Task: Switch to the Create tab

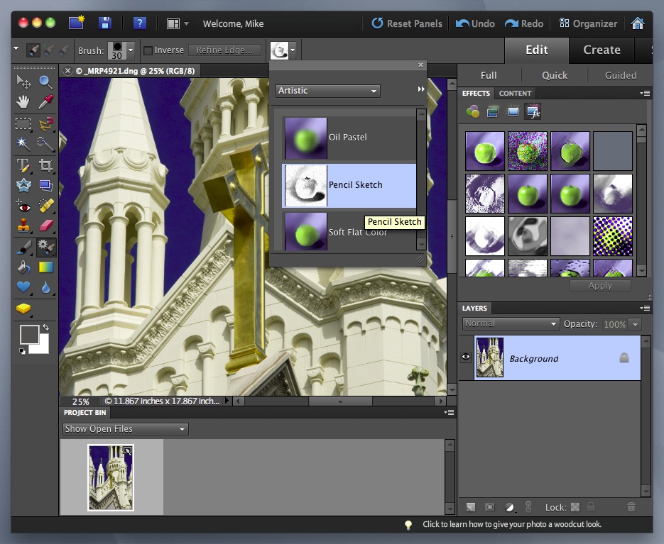Action: point(602,50)
